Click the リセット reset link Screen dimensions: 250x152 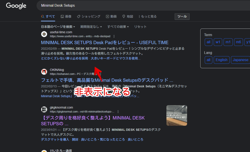tap(140, 27)
